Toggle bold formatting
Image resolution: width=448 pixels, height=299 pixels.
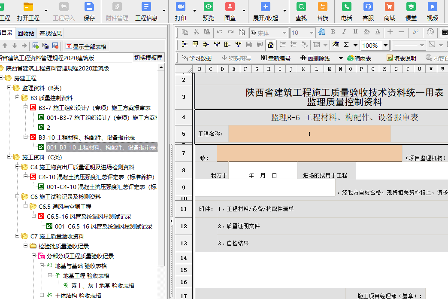tap(333, 32)
